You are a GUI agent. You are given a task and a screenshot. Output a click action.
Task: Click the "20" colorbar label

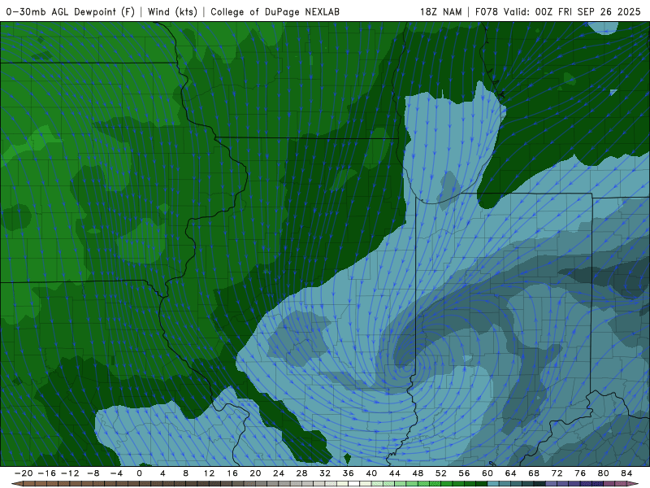(x=255, y=473)
